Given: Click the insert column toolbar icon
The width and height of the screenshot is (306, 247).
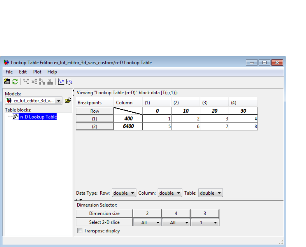Looking at the screenshot, I should tap(42, 82).
